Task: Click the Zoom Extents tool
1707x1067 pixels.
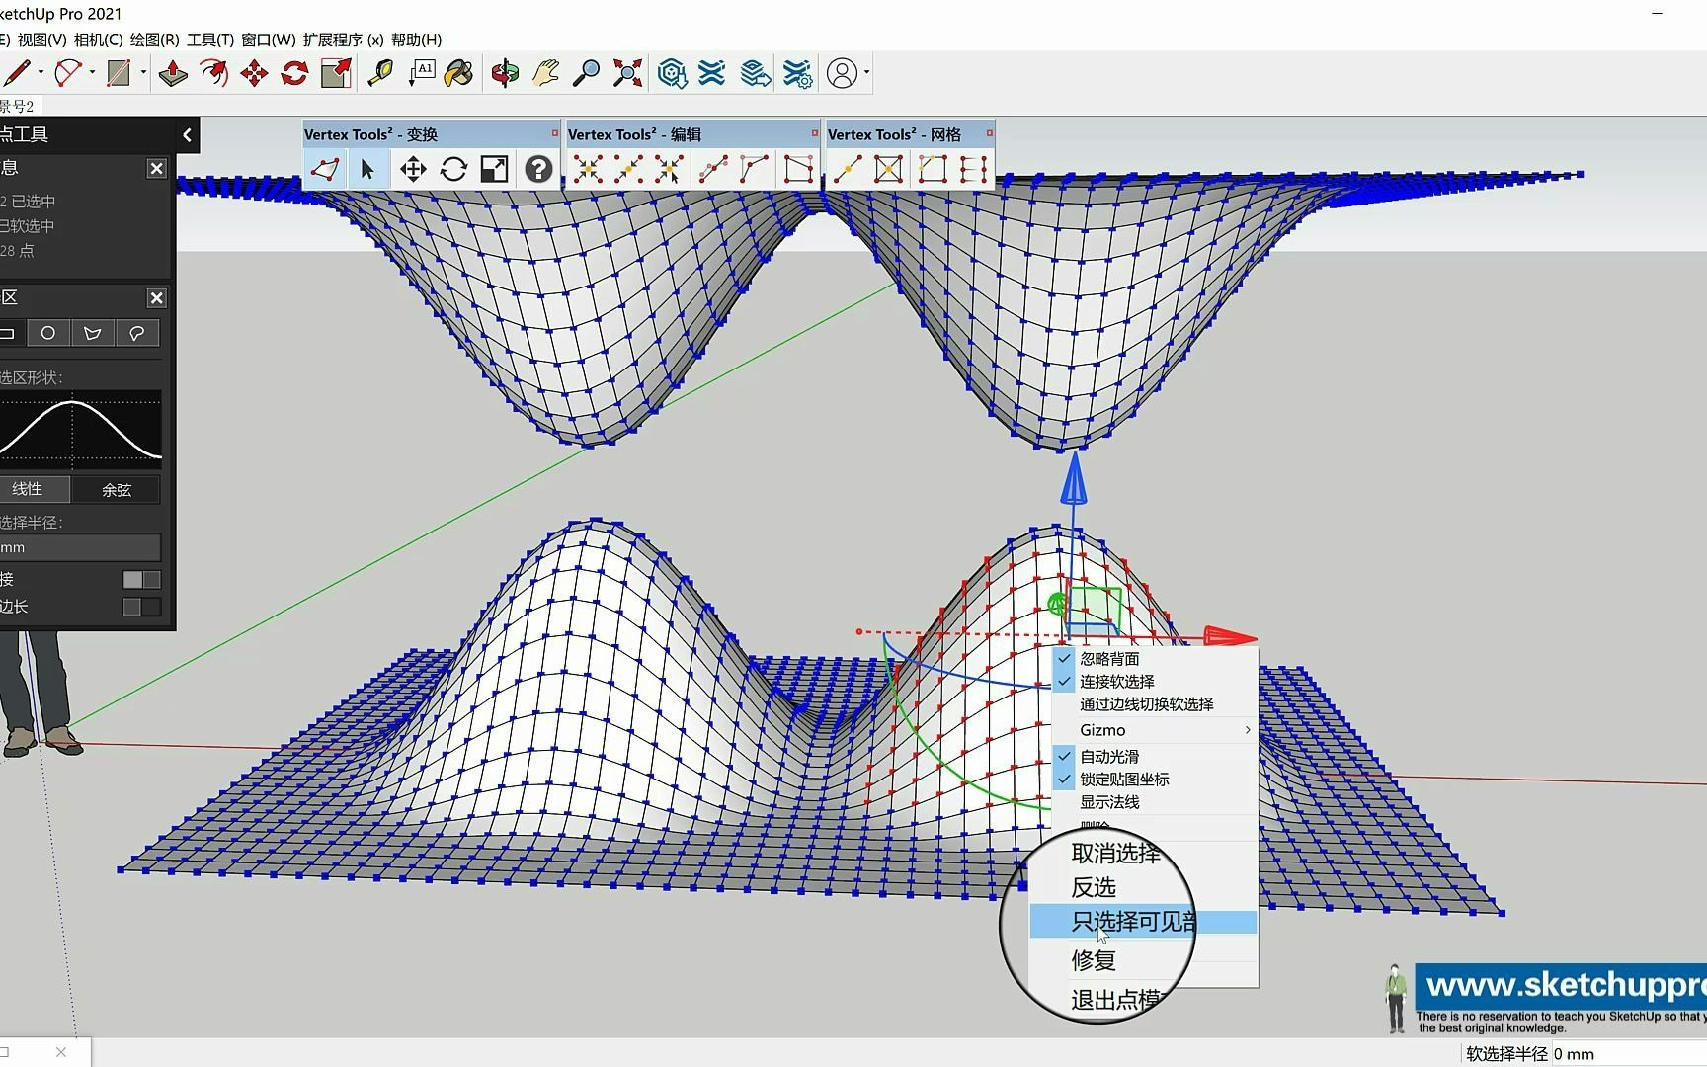Action: pos(627,73)
